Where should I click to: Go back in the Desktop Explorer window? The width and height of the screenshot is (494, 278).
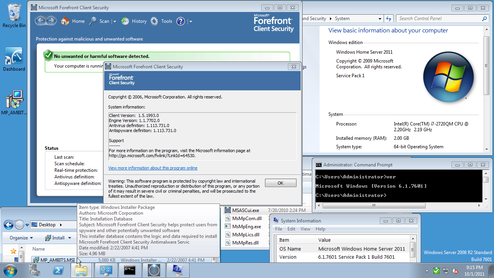8,225
